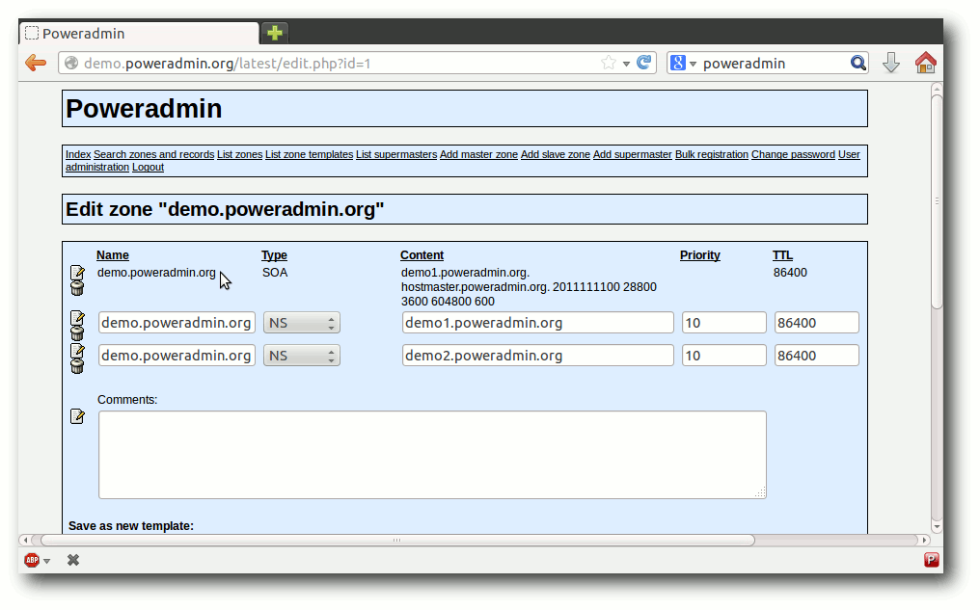Click content field demo1.poweradmin.org
Viewport: 980px width, 610px height.
tap(537, 323)
